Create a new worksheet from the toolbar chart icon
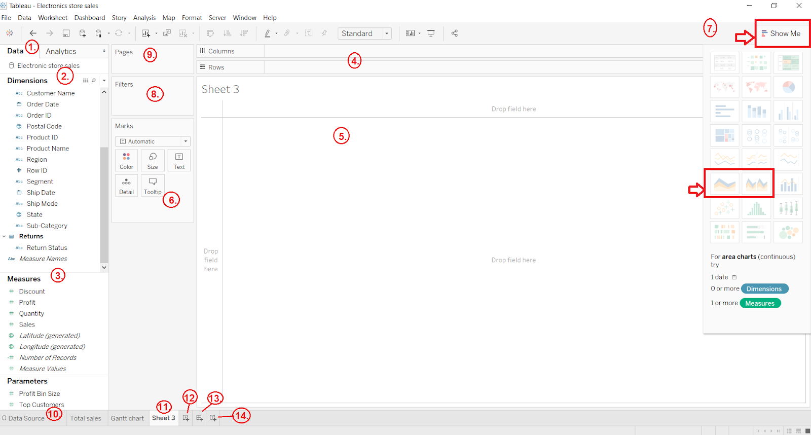 [x=146, y=33]
